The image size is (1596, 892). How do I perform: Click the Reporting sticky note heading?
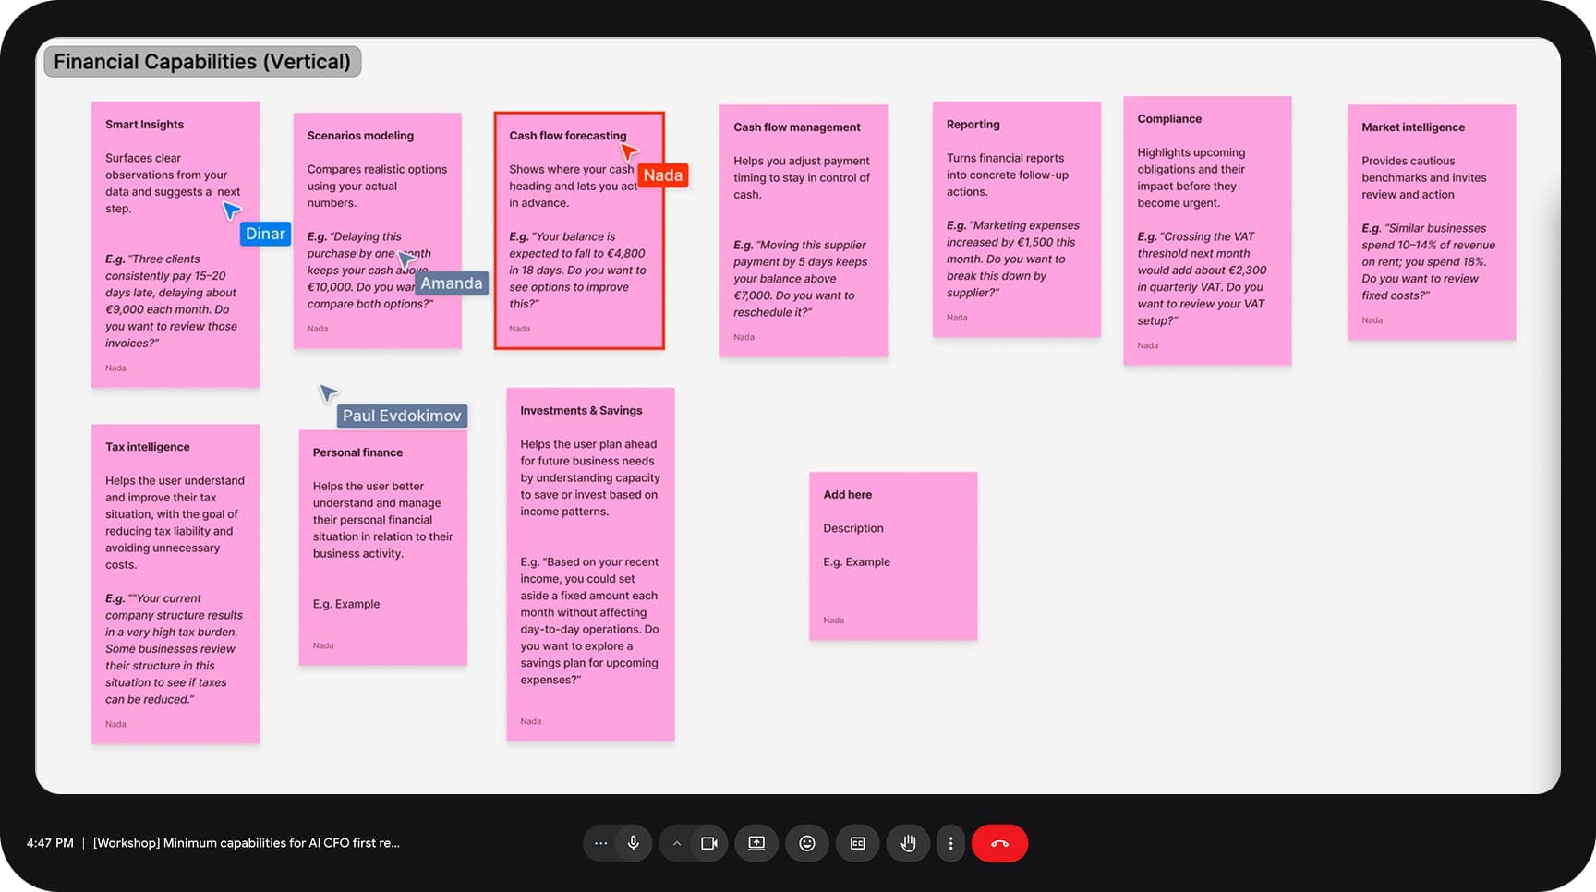[x=973, y=125]
